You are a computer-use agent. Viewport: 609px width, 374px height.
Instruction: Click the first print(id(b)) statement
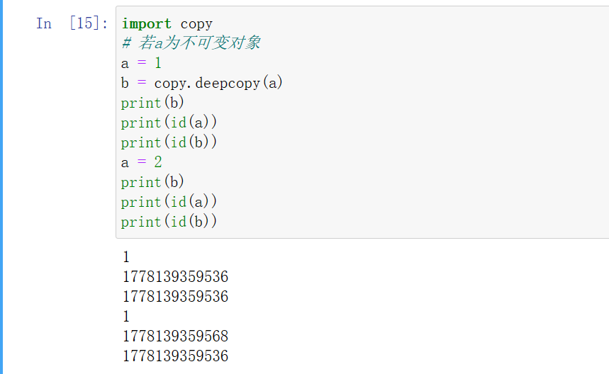click(169, 142)
